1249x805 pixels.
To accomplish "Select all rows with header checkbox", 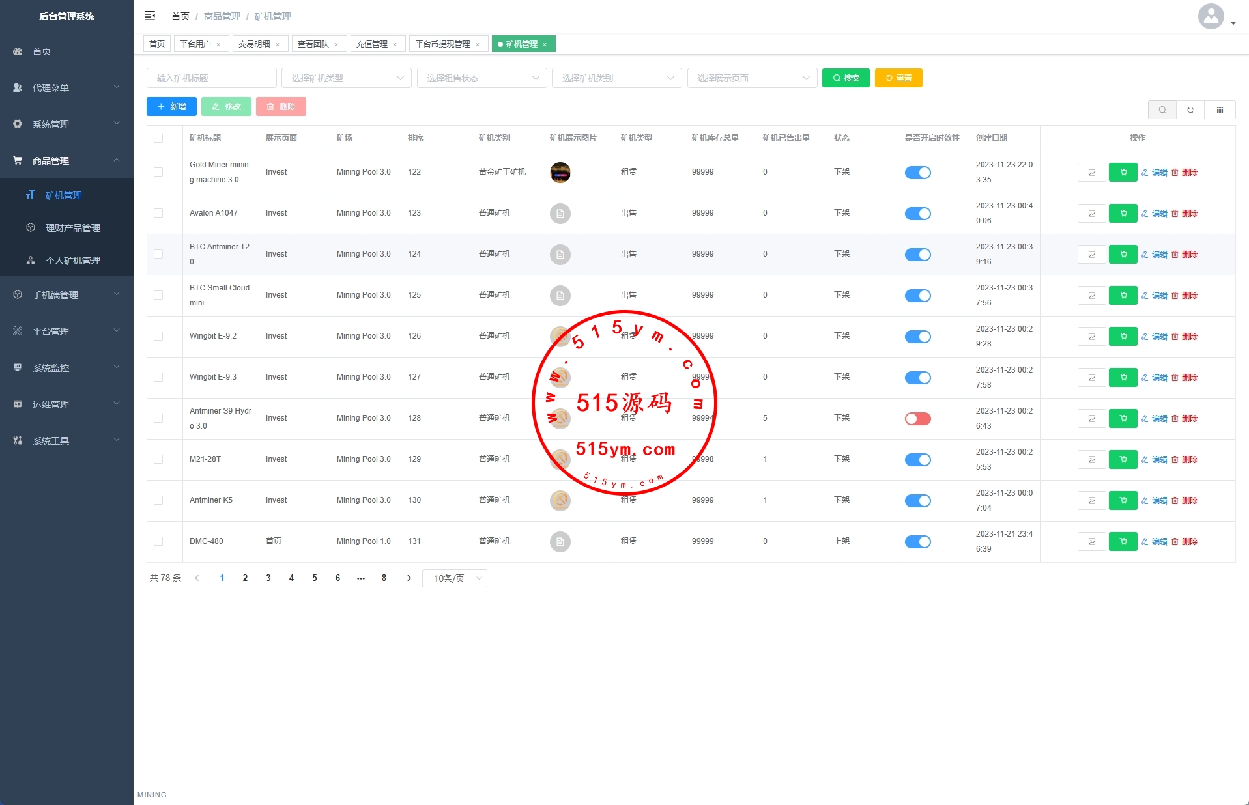I will pyautogui.click(x=158, y=138).
